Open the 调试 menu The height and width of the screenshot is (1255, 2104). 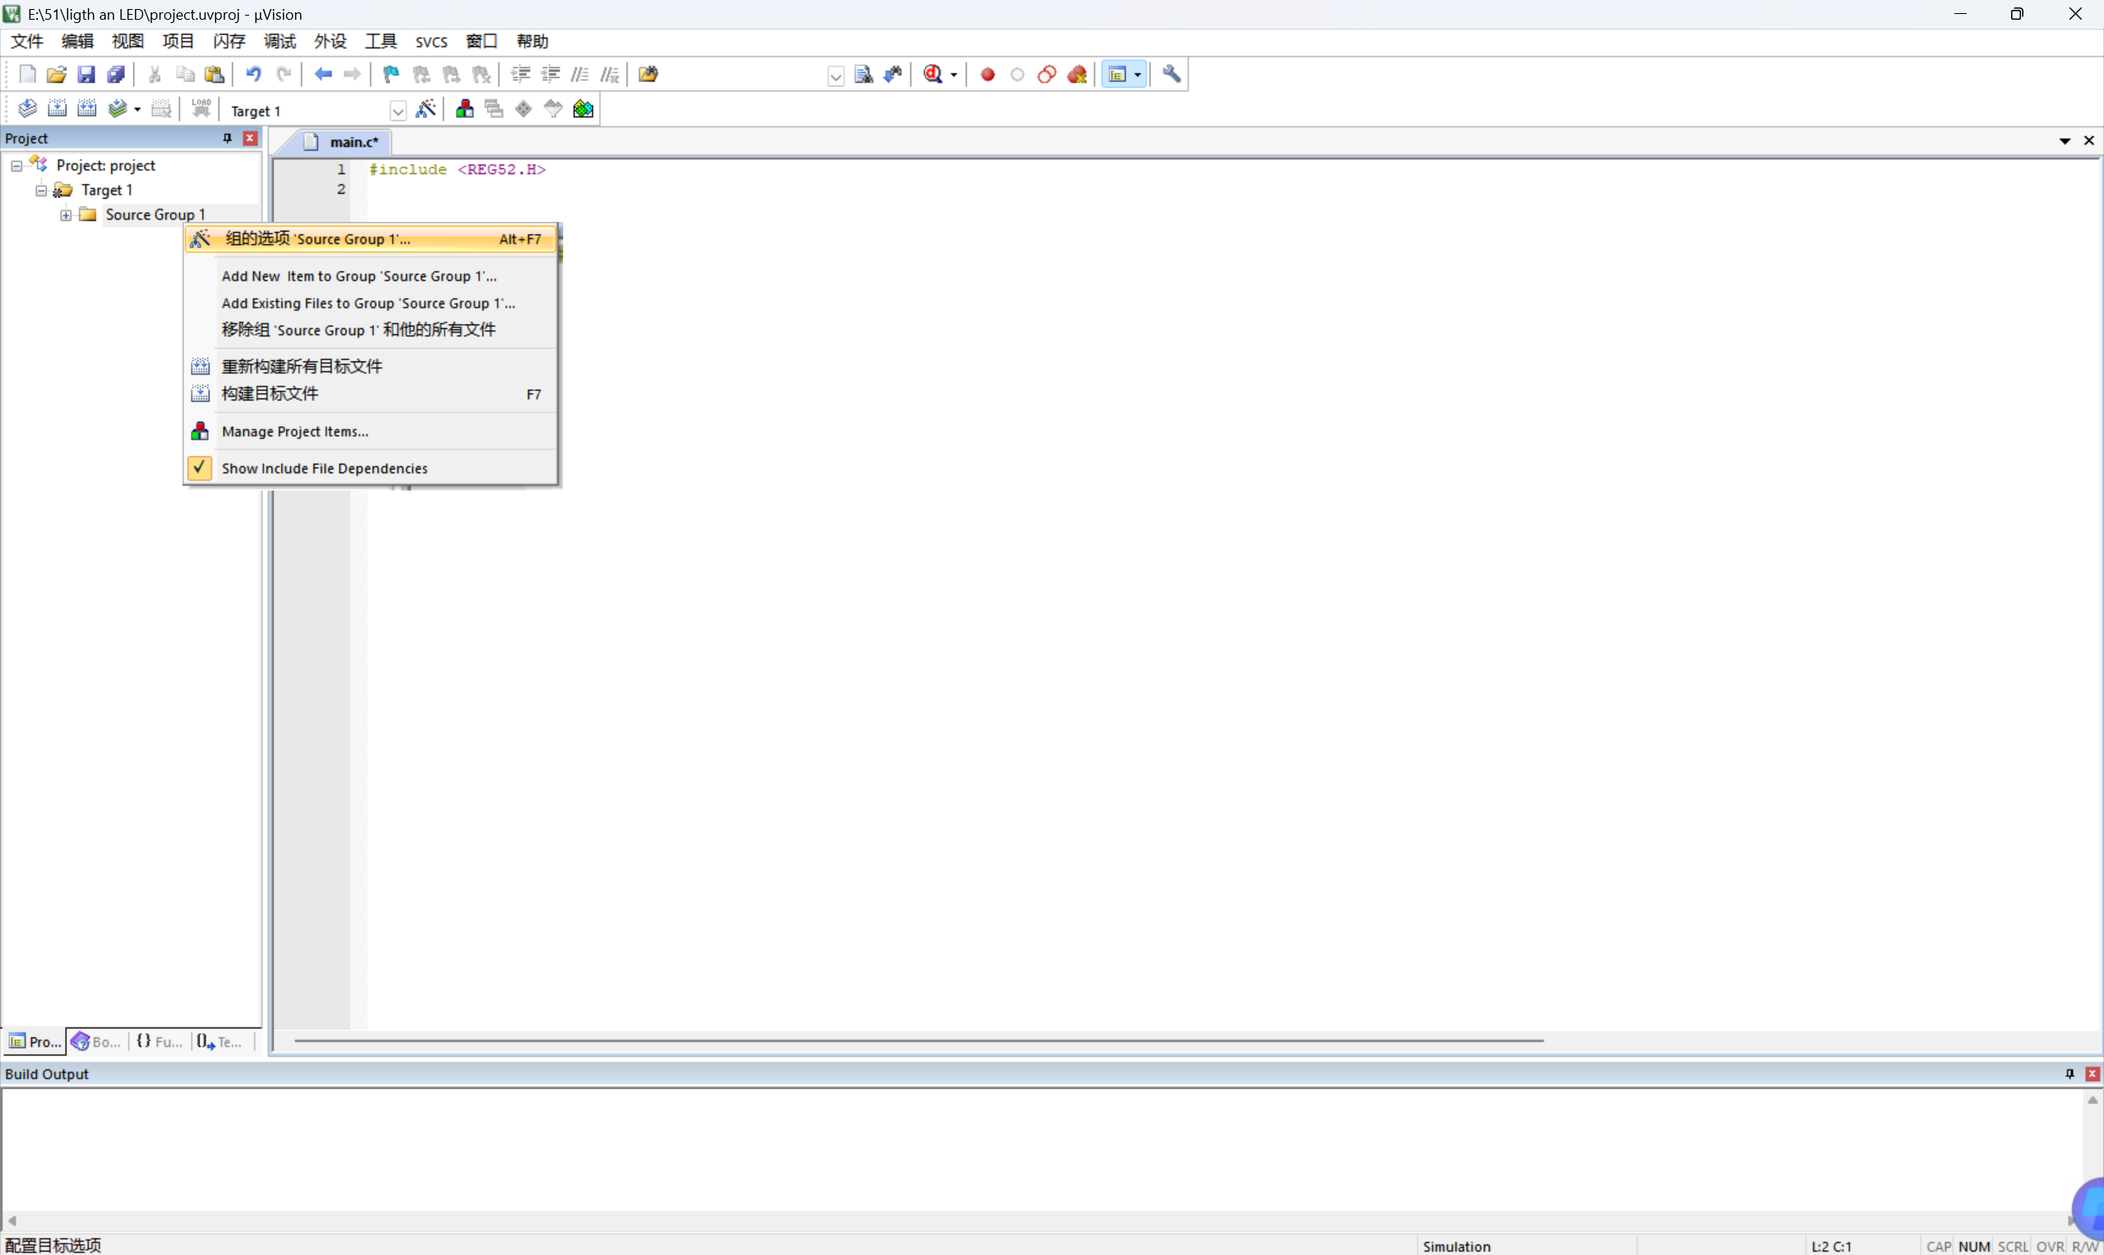(280, 41)
